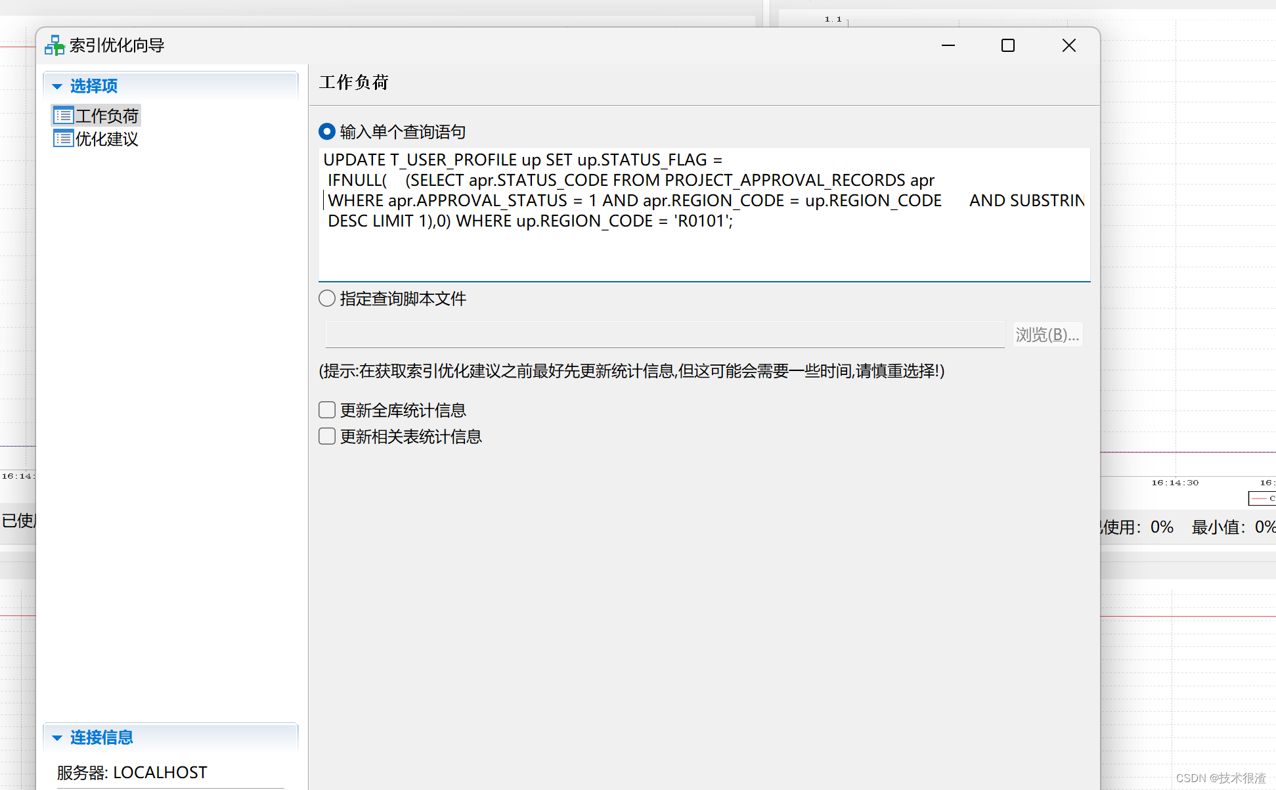Click the statistics update hint text

point(632,370)
